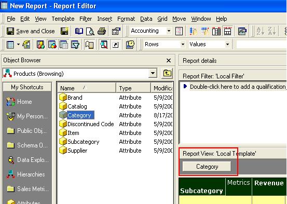This screenshot has height=204, width=287.
Task: Switch to grid view using the grid icon
Action: tap(10, 45)
